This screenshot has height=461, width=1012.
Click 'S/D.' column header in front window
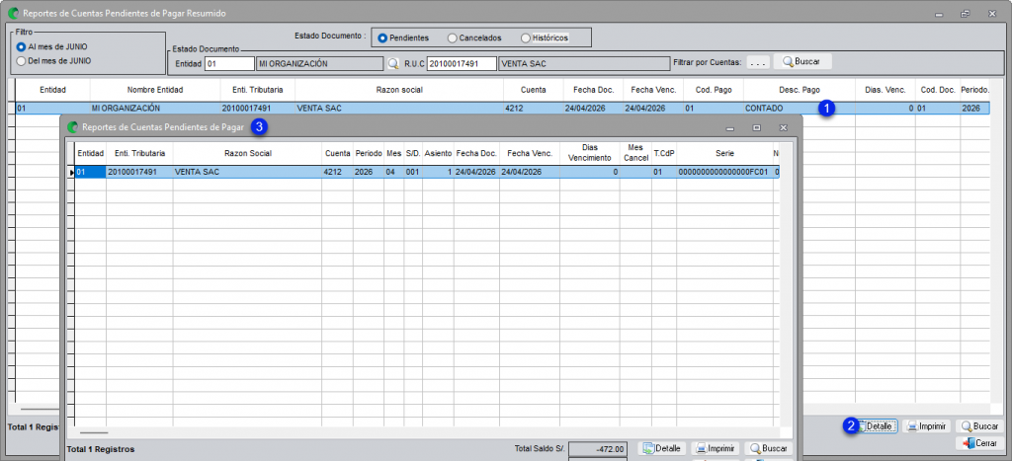click(413, 153)
